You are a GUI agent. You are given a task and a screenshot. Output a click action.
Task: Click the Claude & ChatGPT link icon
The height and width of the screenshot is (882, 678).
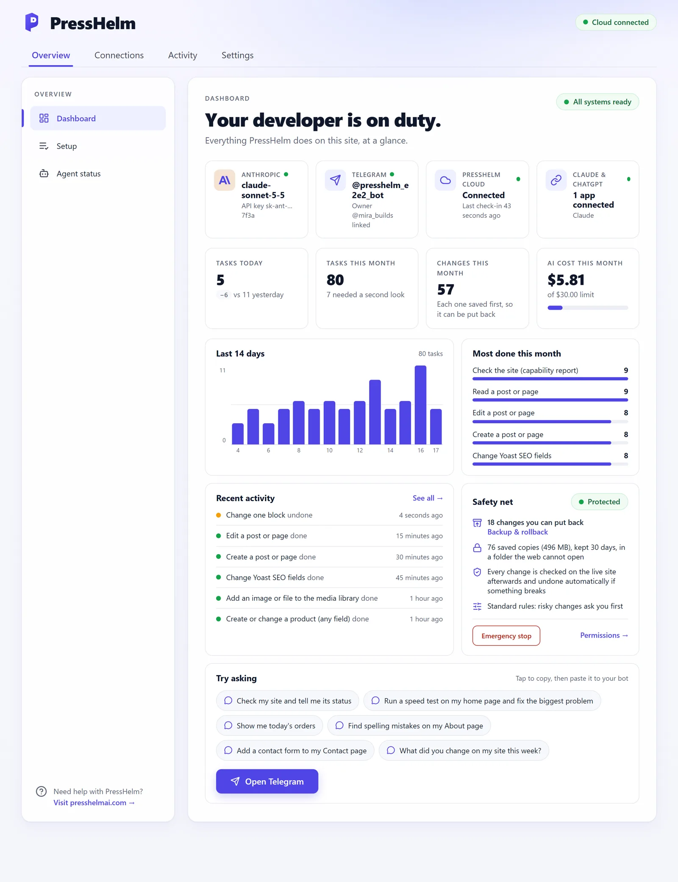point(556,180)
